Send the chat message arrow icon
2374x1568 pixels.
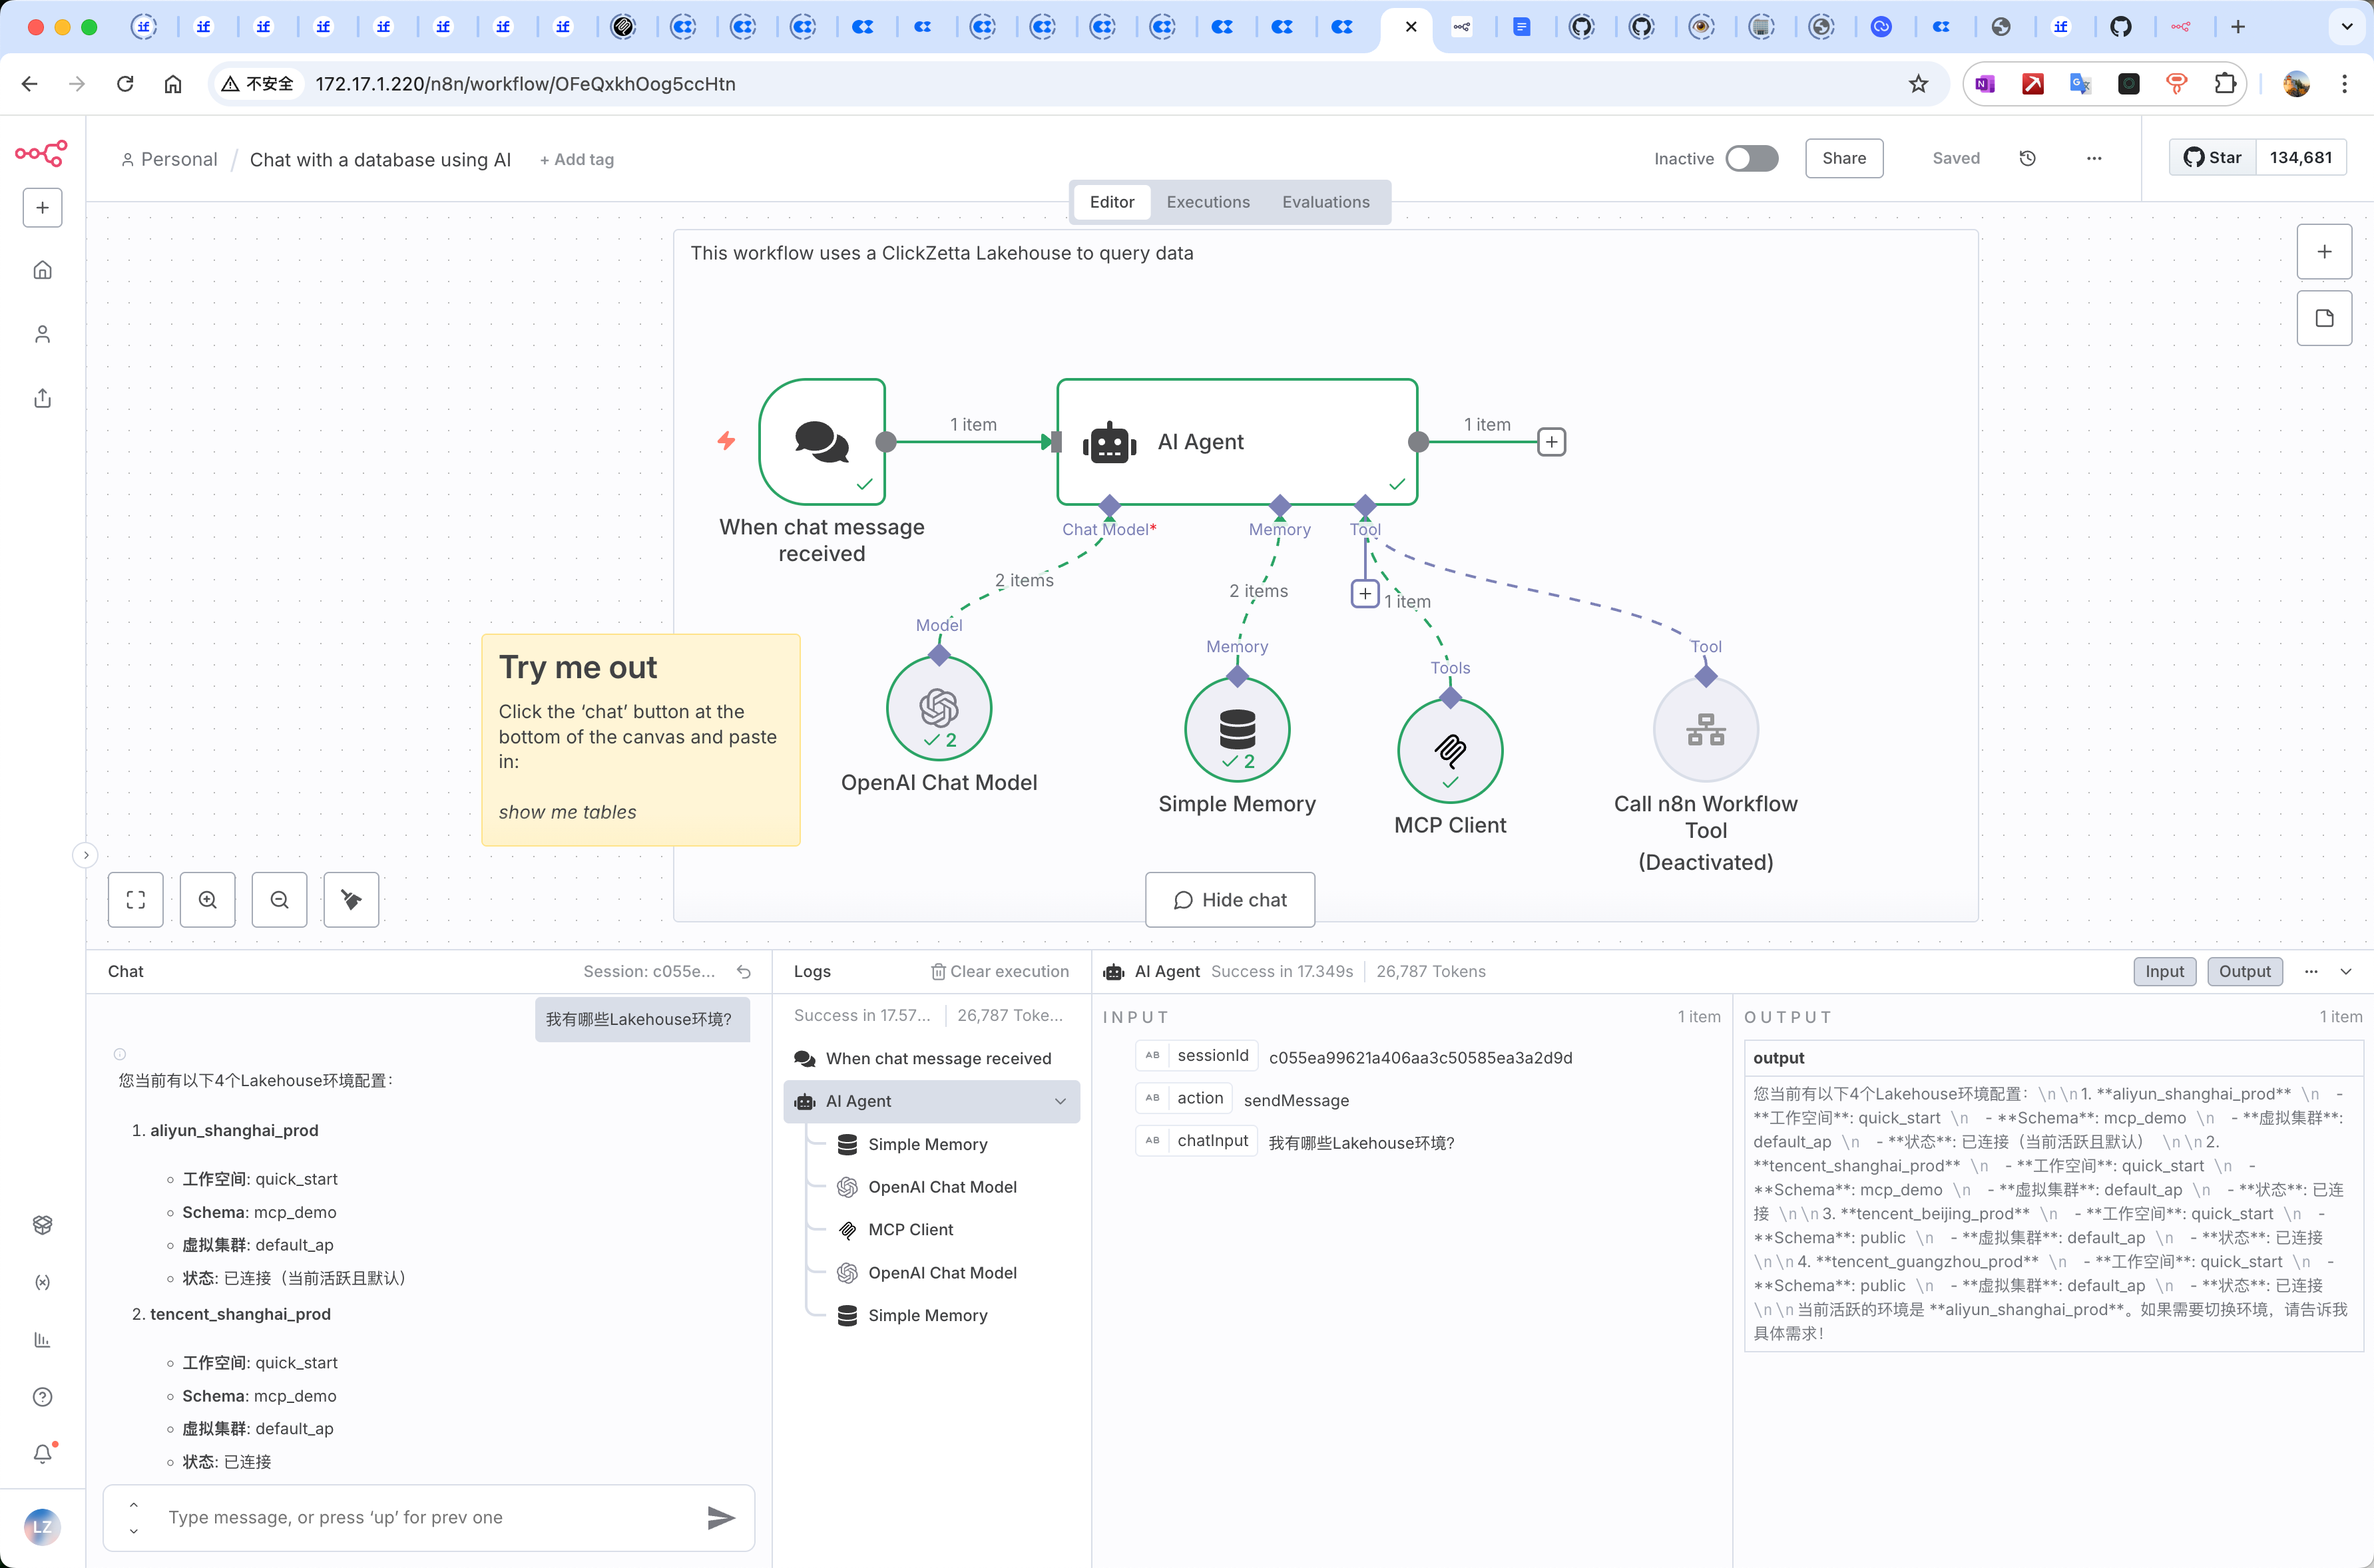(720, 1517)
